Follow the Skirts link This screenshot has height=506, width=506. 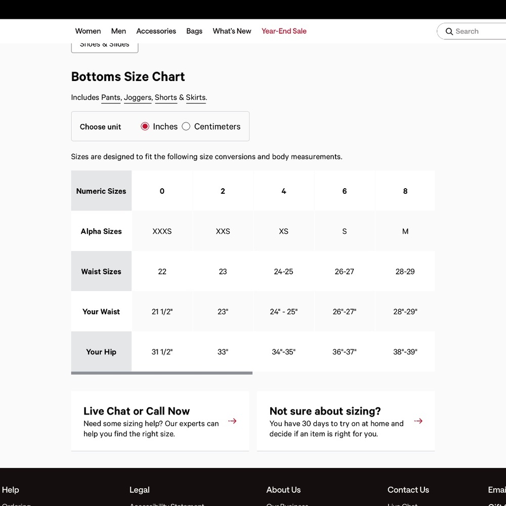tap(196, 98)
